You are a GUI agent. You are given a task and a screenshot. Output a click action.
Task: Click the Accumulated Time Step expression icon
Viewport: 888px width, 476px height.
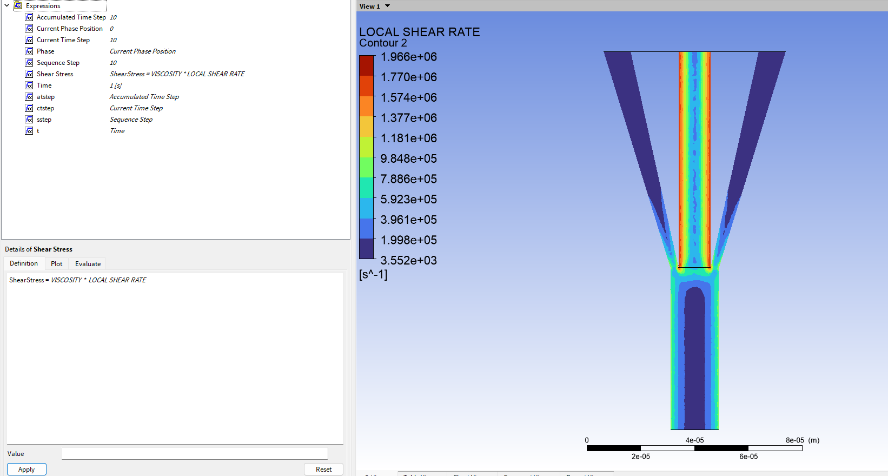pos(29,17)
